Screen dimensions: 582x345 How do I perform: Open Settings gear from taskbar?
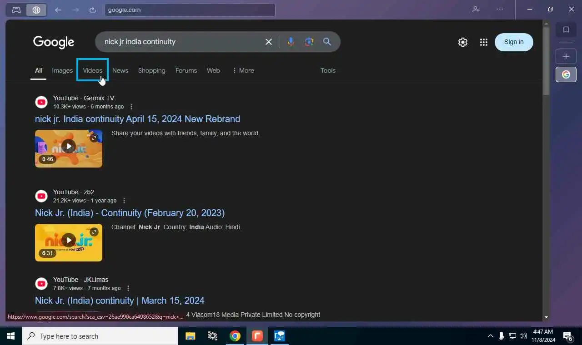click(x=212, y=336)
